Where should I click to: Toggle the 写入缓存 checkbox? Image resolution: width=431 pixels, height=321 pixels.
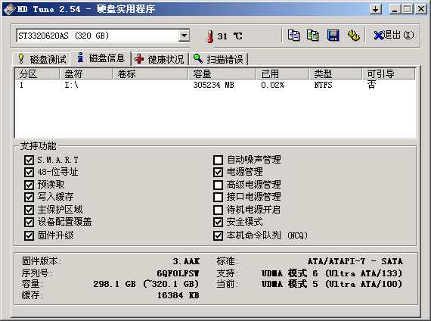(29, 197)
